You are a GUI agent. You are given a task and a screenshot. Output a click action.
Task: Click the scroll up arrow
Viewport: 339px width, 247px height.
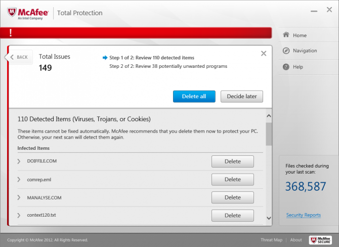[x=269, y=116]
